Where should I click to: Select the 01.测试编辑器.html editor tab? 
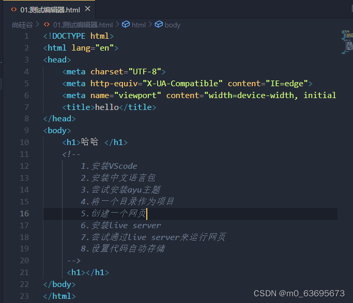[49, 9]
